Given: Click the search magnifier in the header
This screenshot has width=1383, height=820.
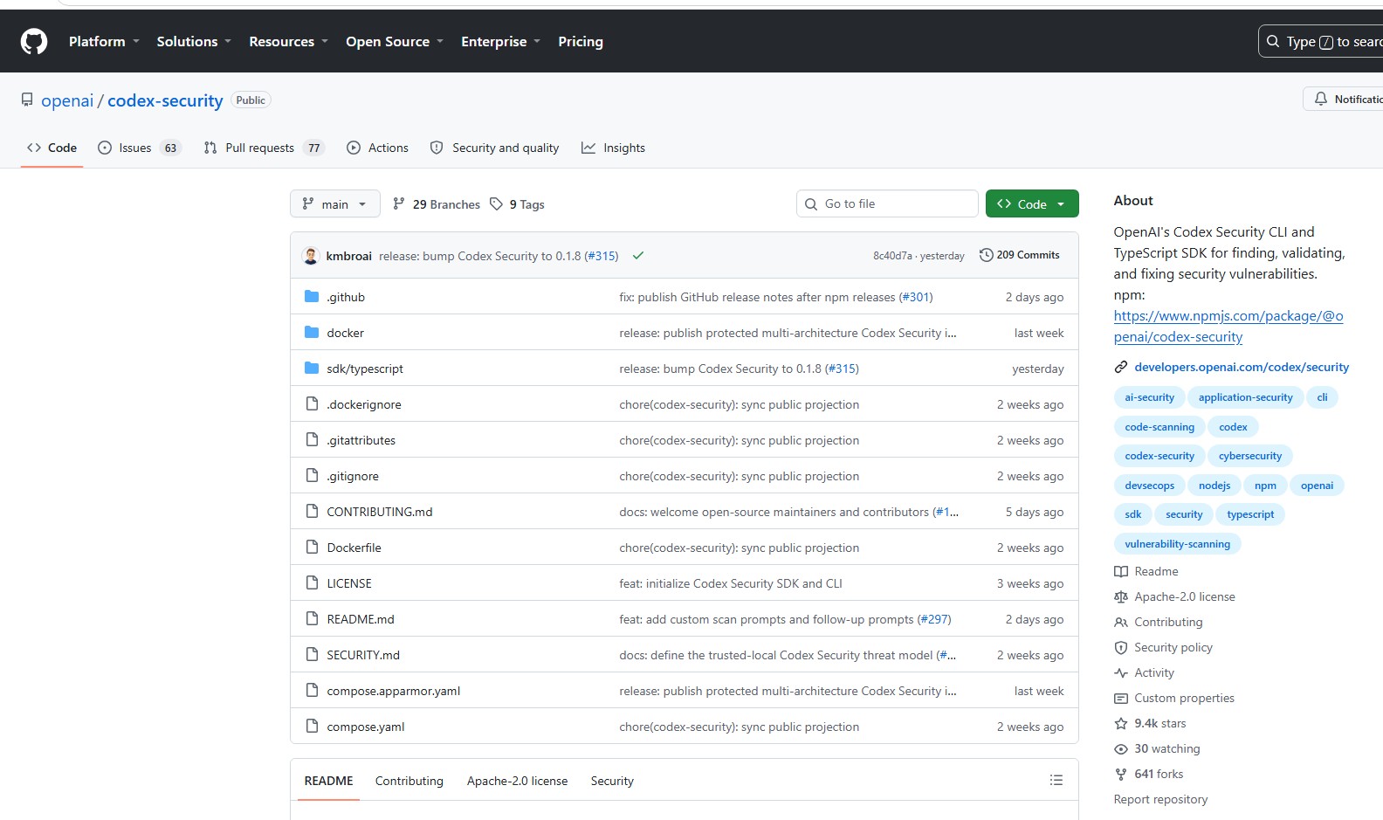Looking at the screenshot, I should click(x=1273, y=41).
